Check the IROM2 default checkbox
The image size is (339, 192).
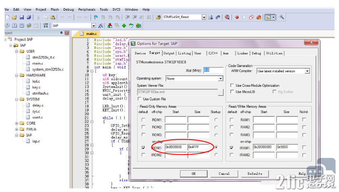click(x=143, y=155)
